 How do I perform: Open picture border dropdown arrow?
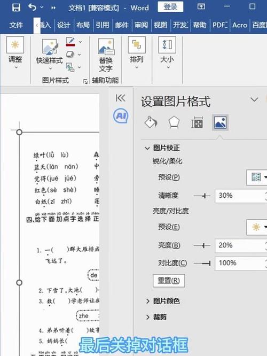coord(80,42)
